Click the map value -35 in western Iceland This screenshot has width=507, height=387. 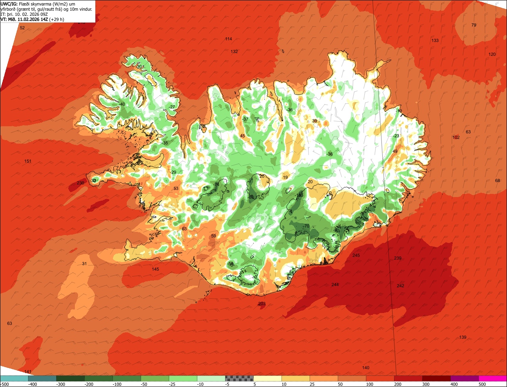pos(165,143)
